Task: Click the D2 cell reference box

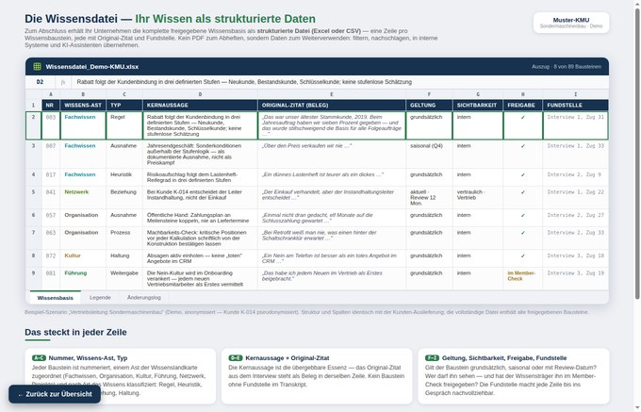Action: coord(40,82)
